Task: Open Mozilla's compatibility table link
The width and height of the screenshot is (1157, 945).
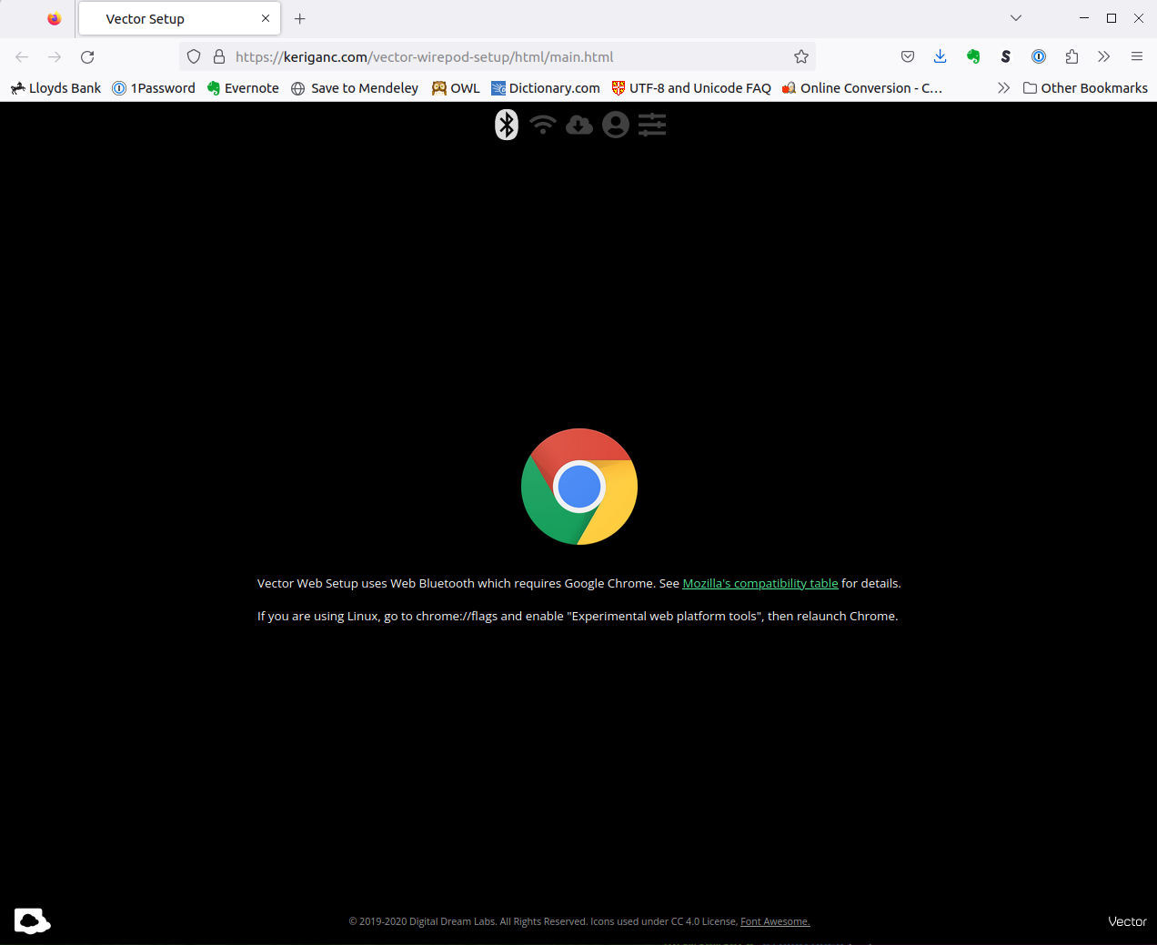Action: click(x=760, y=583)
